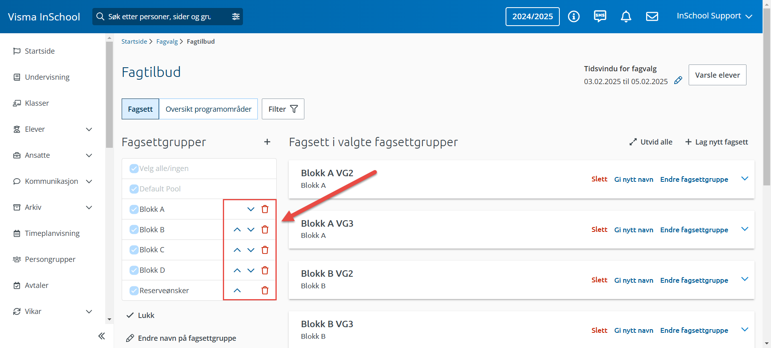Screen dimensions: 771x348
Task: Toggle Blokk D checkbox
Action: pyautogui.click(x=134, y=270)
